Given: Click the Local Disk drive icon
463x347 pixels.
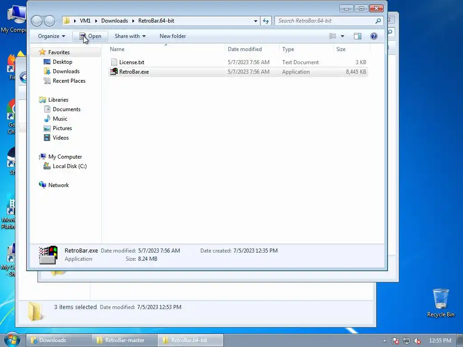Looking at the screenshot, I should point(47,166).
